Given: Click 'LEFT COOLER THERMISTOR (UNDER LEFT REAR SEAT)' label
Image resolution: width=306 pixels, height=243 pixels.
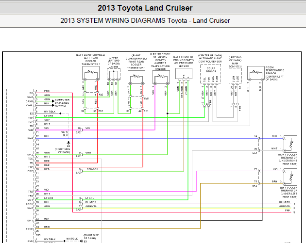Looking at the screenshot, I should point(289,192).
